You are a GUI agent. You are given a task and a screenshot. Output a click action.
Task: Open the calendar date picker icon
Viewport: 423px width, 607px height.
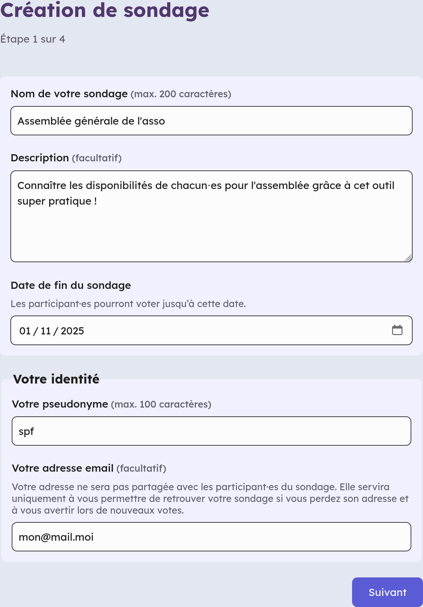click(x=397, y=330)
